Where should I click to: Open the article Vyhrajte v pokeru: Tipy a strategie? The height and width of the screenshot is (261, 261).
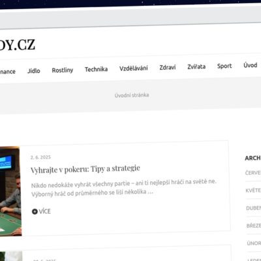point(85,169)
